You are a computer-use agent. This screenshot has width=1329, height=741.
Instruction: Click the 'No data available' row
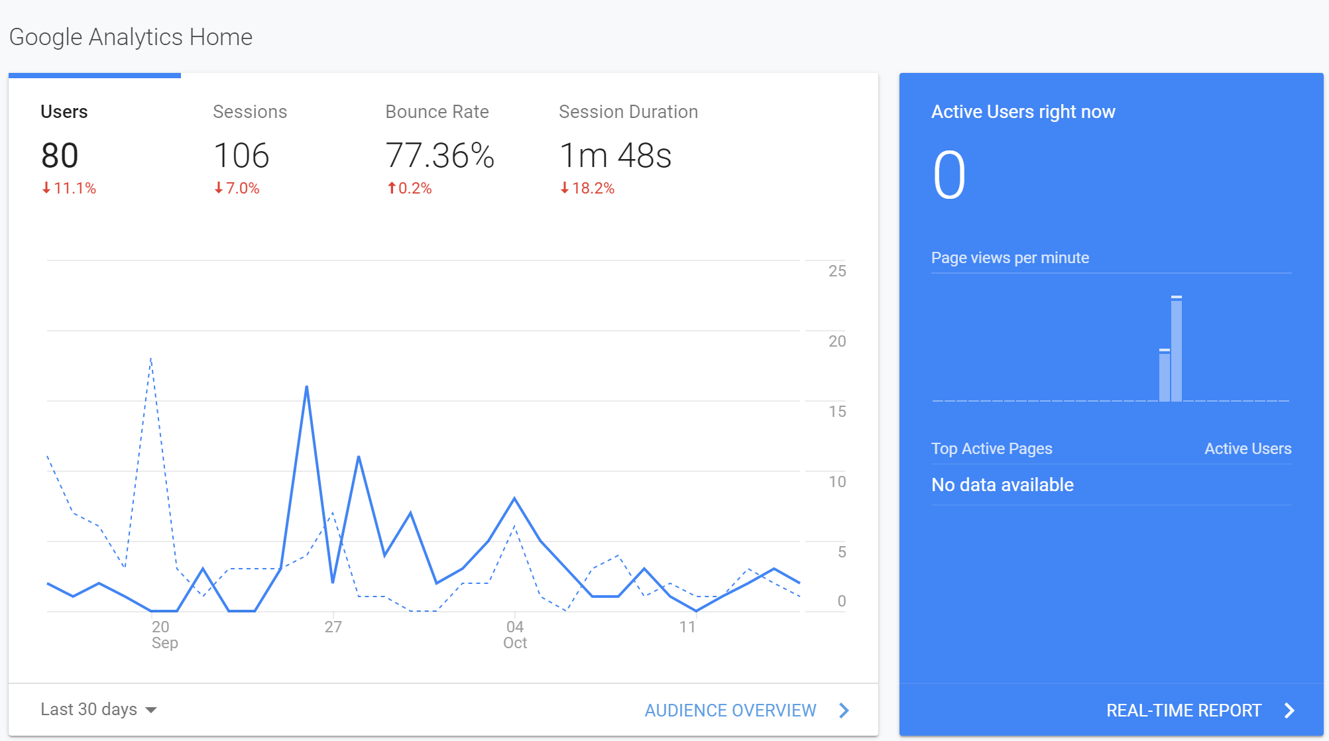(x=1112, y=484)
